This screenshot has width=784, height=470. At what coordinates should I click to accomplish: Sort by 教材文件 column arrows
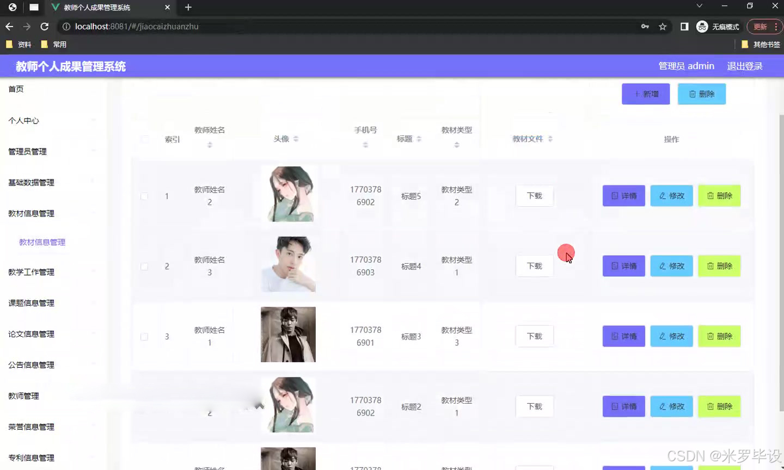pos(550,139)
